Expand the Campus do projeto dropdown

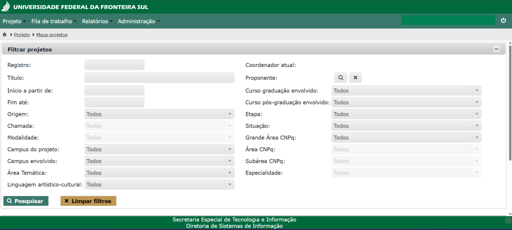pos(159,150)
